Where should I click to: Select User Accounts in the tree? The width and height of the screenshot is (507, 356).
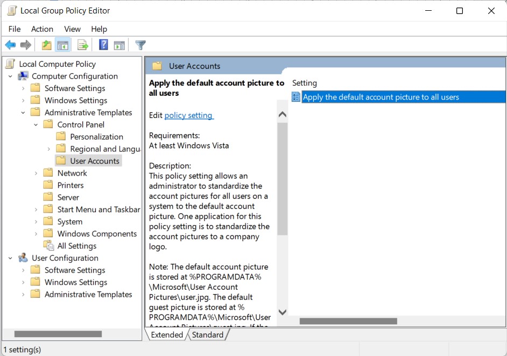pyautogui.click(x=95, y=161)
